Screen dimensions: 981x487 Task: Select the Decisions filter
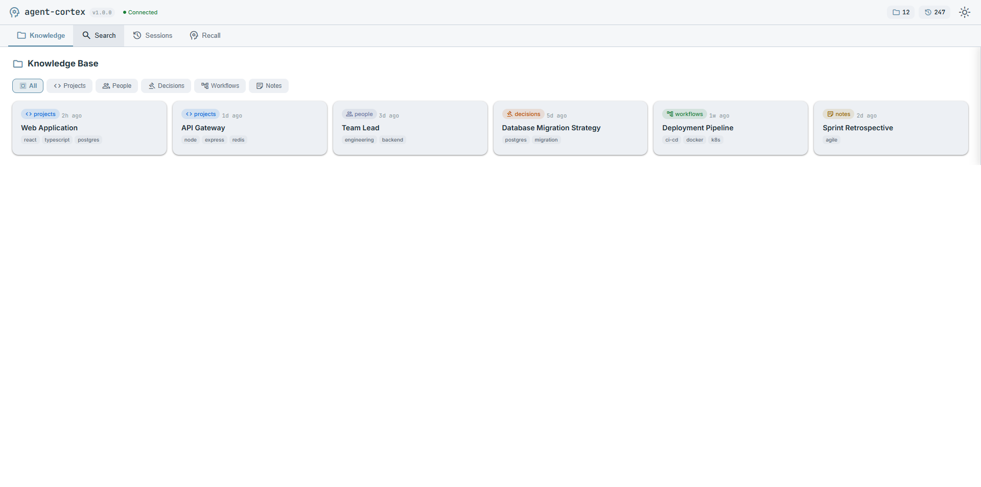click(x=166, y=85)
